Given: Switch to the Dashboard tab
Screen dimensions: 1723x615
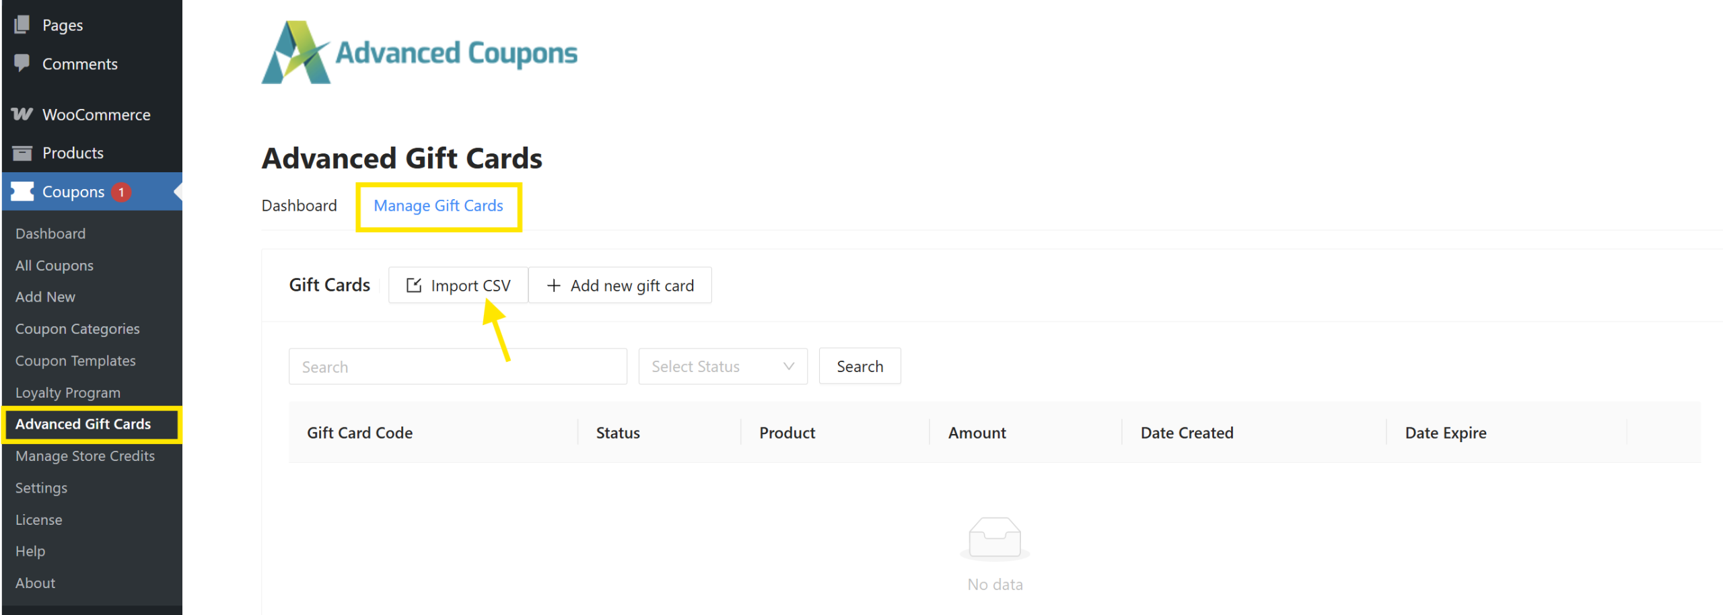Looking at the screenshot, I should (x=299, y=206).
